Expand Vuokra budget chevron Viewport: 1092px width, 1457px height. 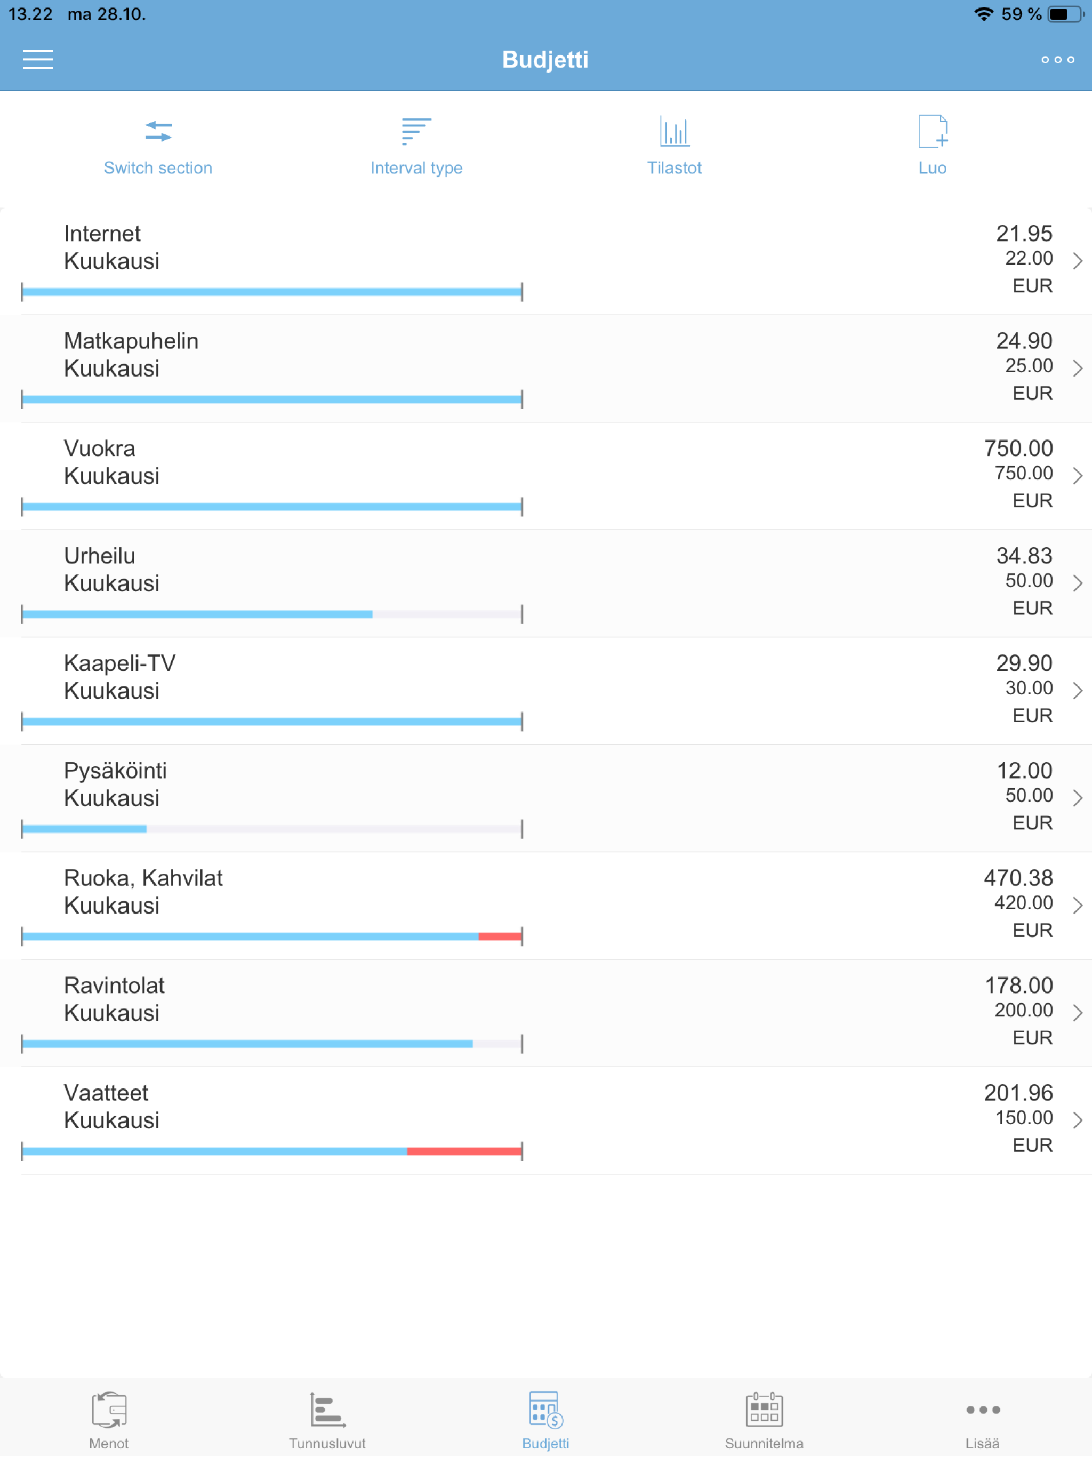pos(1077,476)
